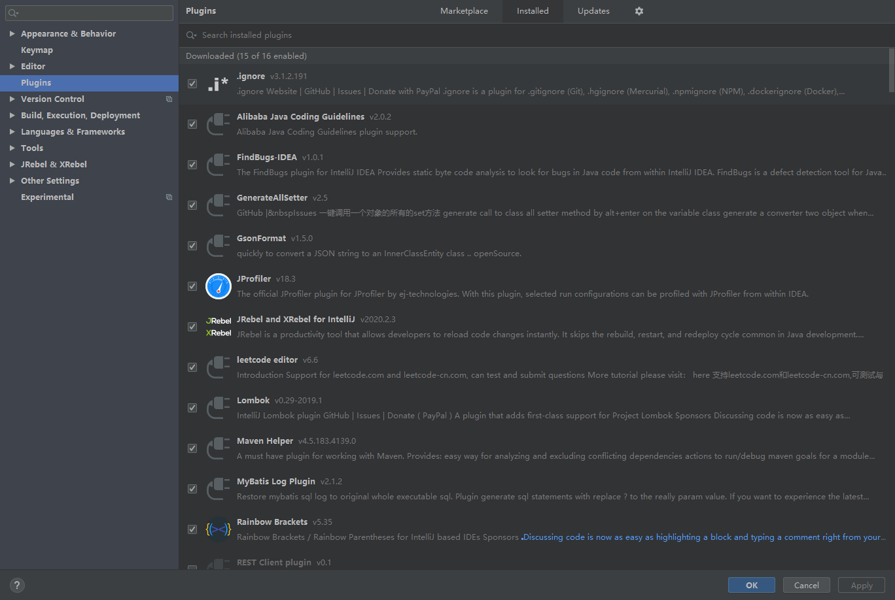This screenshot has width=895, height=600.
Task: Click the JRebel XRebel logo icon
Action: [x=218, y=327]
